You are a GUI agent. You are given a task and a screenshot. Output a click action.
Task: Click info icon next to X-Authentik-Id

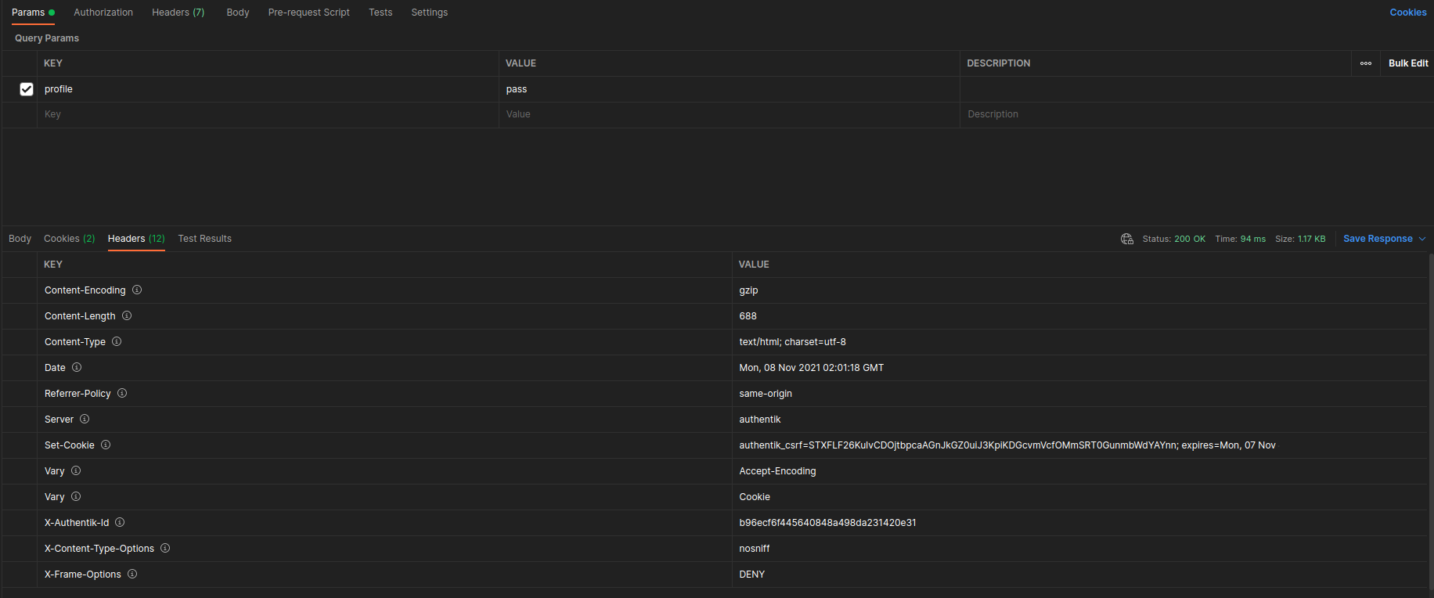120,522
